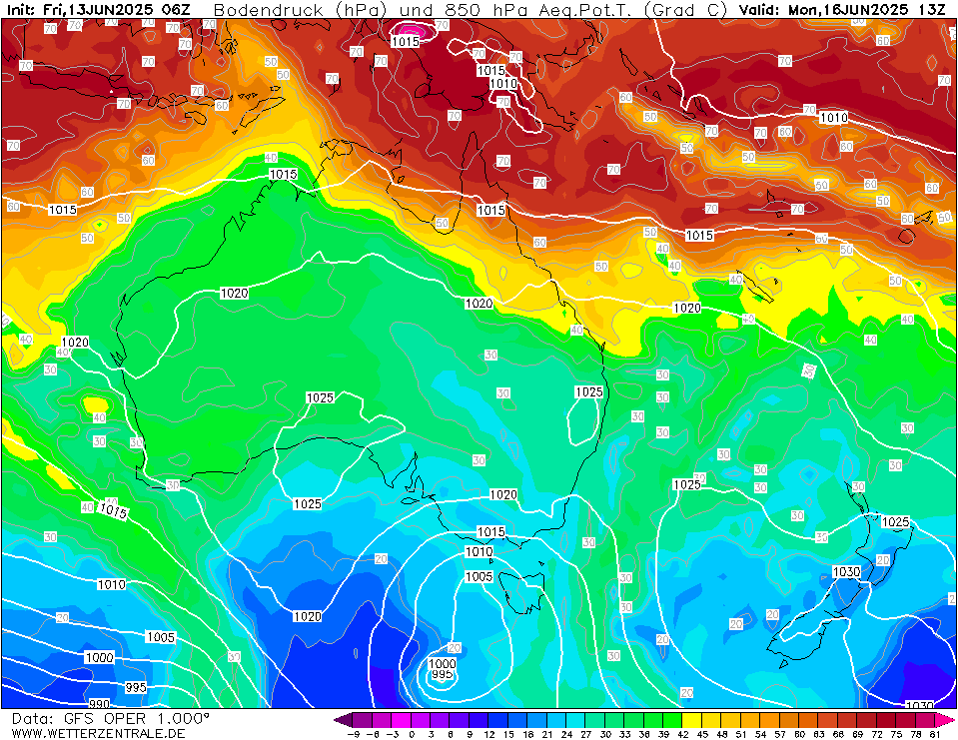Click the 995 low-centre label south of Tasmania
This screenshot has height=740, width=958.
pos(443,674)
